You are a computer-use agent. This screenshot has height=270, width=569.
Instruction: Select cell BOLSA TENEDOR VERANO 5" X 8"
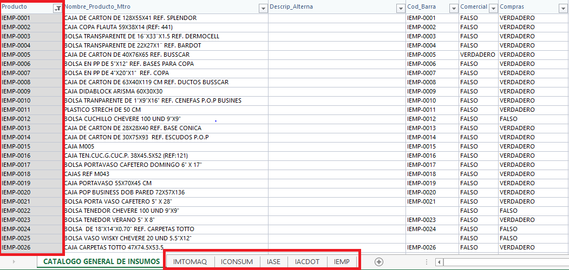[x=166, y=220]
